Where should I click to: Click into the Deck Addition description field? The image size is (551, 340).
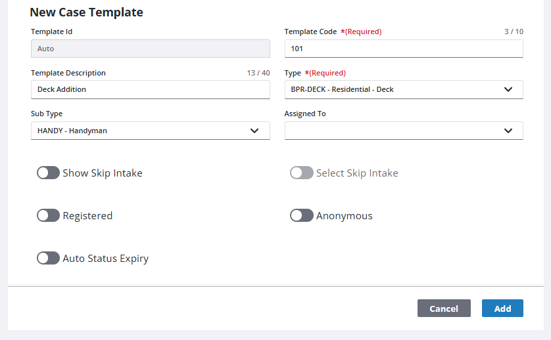click(151, 89)
